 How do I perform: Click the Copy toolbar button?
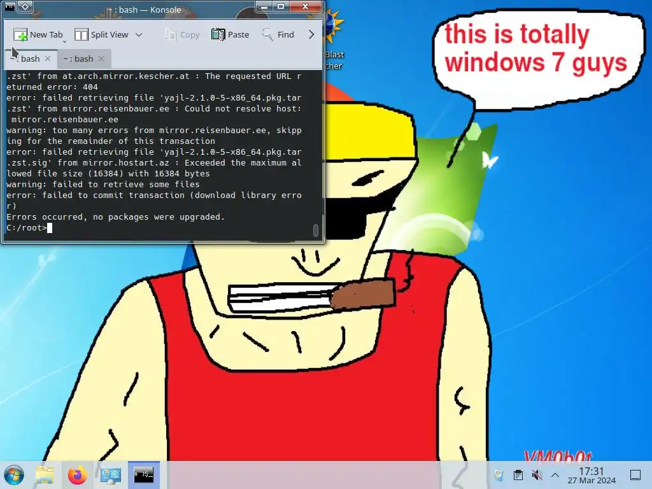[x=182, y=35]
